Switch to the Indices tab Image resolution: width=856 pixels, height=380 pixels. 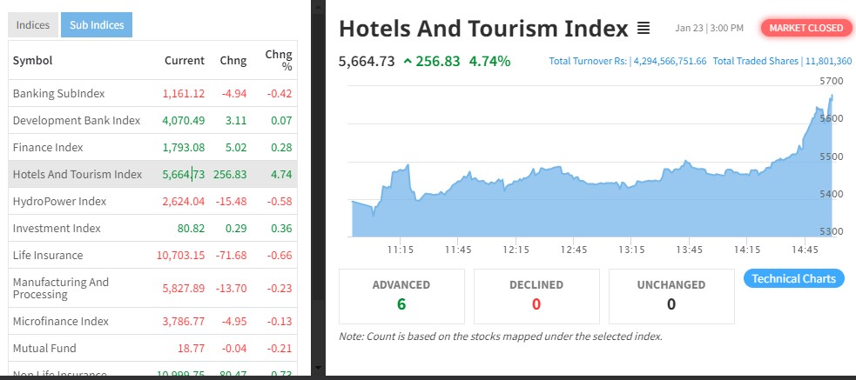coord(33,25)
